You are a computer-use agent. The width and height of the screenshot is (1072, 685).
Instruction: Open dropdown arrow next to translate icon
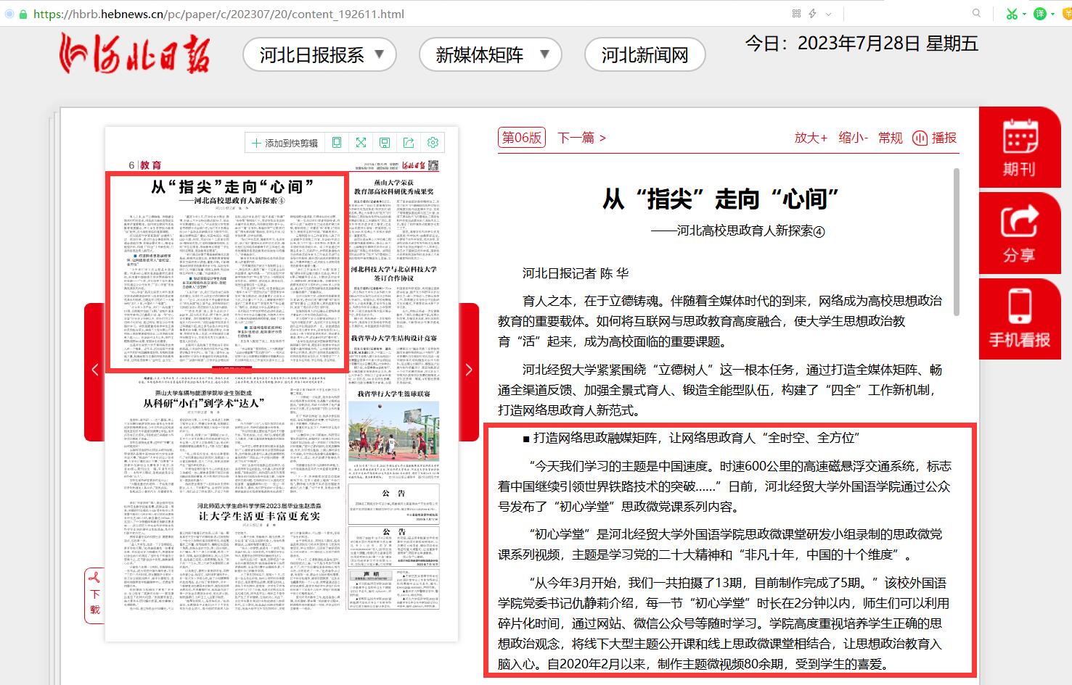[1054, 14]
